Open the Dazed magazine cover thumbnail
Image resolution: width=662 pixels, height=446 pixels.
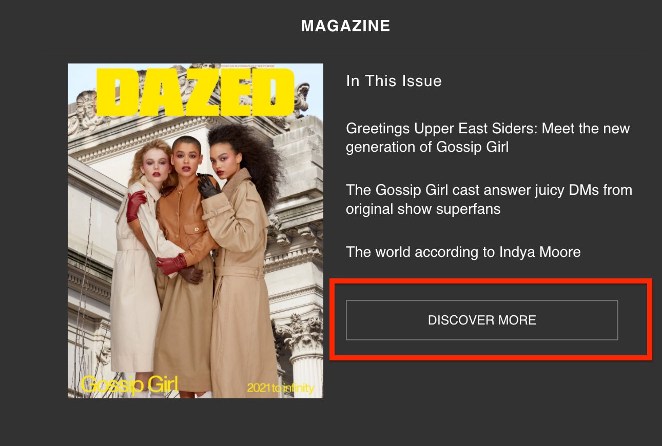[196, 231]
